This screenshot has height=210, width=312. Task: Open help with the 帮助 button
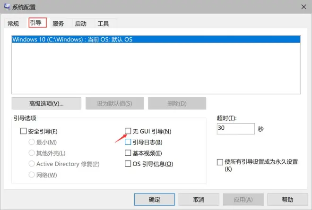287,199
